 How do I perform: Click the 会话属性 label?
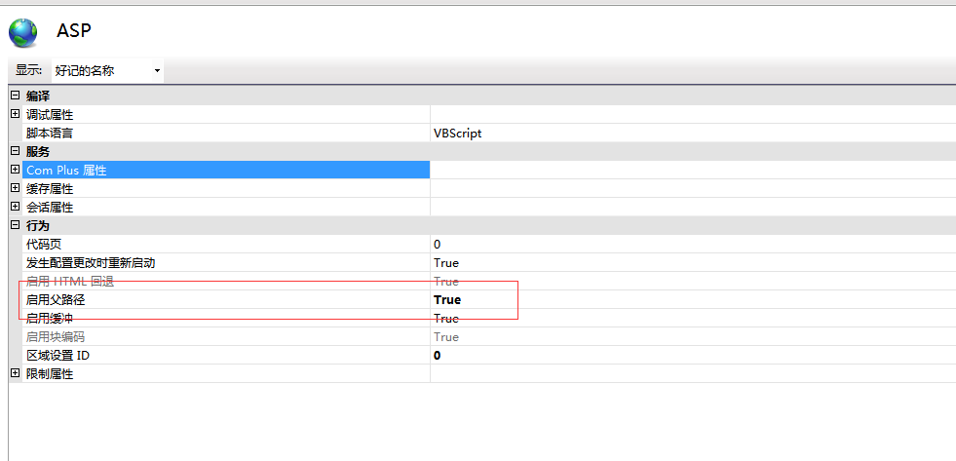pyautogui.click(x=50, y=208)
